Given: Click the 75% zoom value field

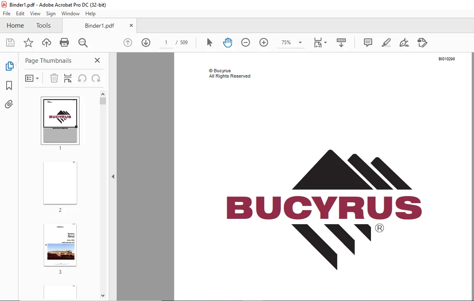Looking at the screenshot, I should pyautogui.click(x=286, y=43).
